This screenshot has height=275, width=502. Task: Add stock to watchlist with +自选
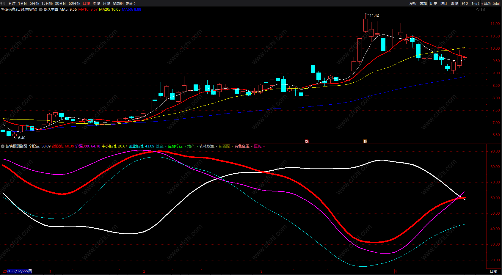[x=486, y=4]
